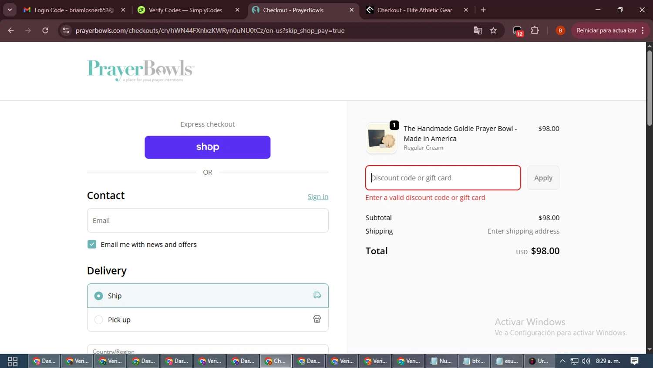Screen dimensions: 653x368
Task: Click the discount code or gift card field
Action: (x=443, y=178)
